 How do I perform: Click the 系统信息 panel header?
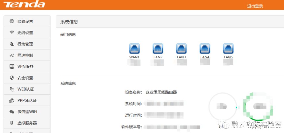coord(69,22)
